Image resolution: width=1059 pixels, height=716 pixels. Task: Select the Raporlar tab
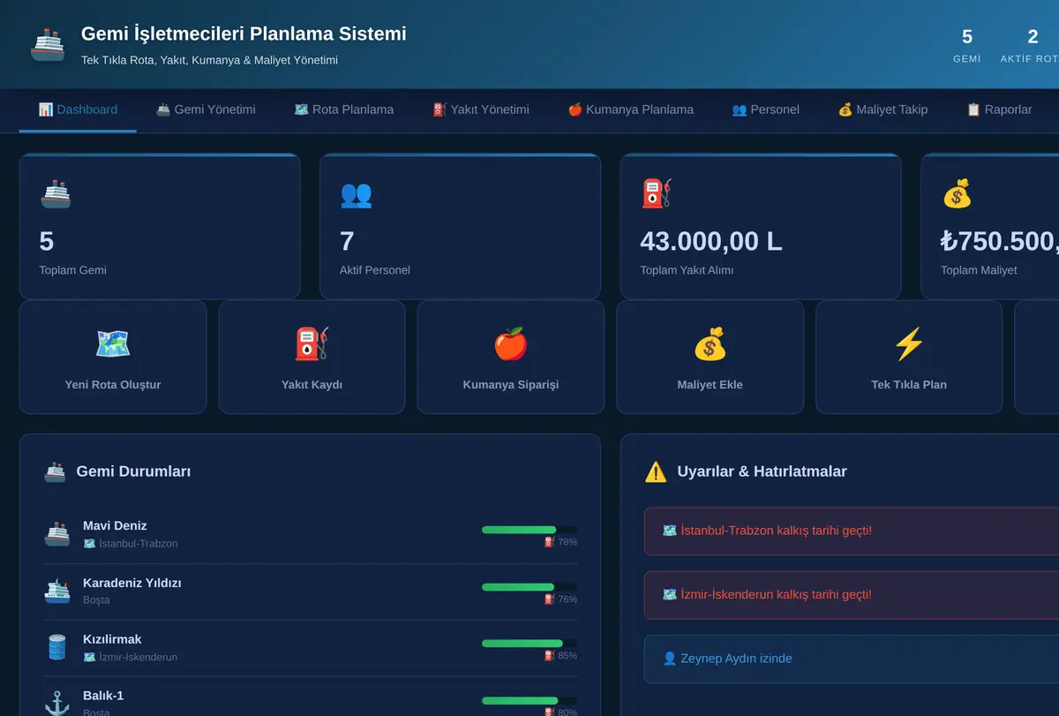999,109
